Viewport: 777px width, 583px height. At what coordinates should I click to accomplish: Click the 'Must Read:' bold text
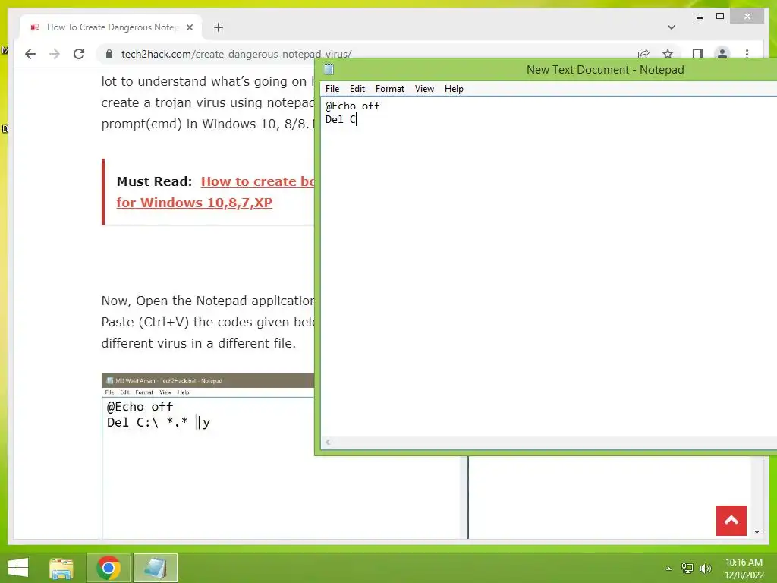[154, 181]
